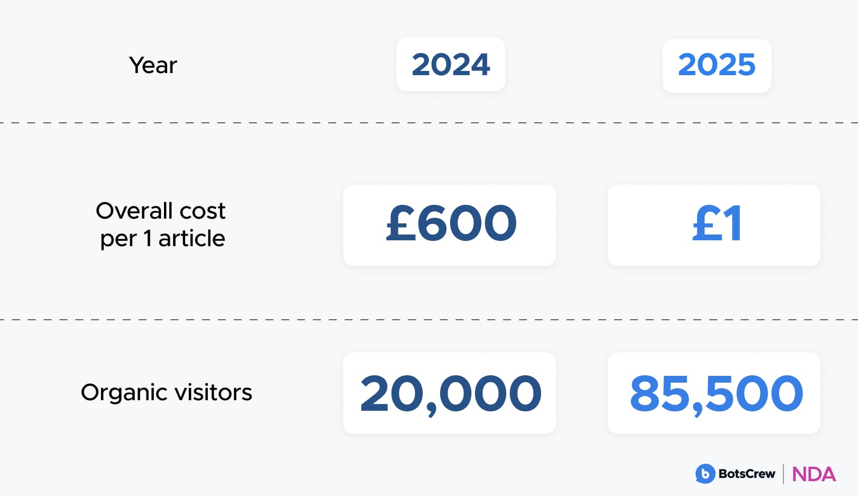Open the BotsCrew wordmark link
Image resolution: width=858 pixels, height=496 pixels.
746,474
